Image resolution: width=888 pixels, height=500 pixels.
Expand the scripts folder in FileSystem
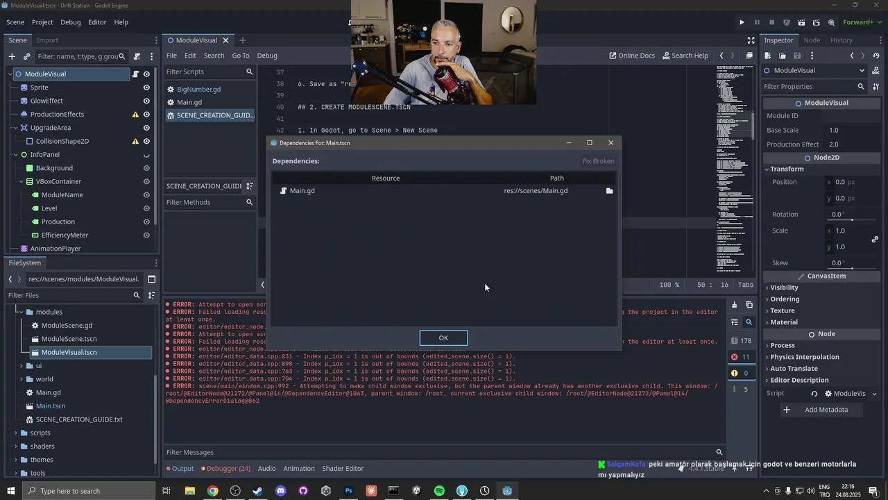click(x=16, y=433)
